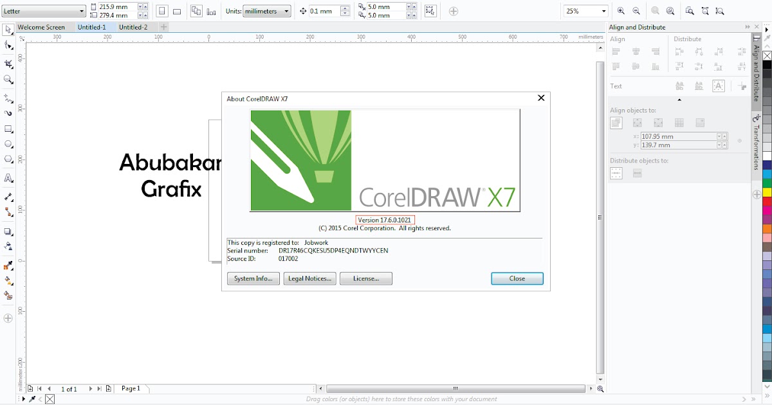Click the System Info button
This screenshot has width=772, height=405.
[253, 278]
